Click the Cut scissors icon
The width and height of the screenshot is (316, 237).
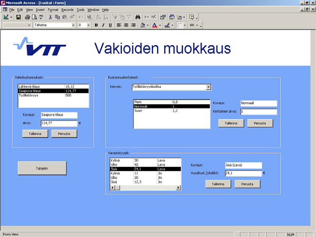[51, 17]
